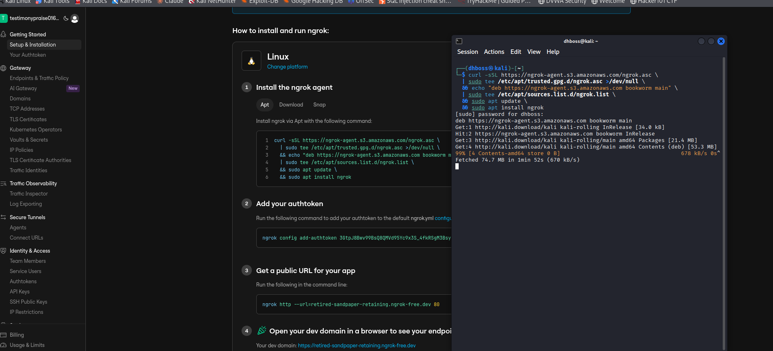Click the green T account badge
Viewport: 773px width, 351px height.
pyautogui.click(x=4, y=18)
